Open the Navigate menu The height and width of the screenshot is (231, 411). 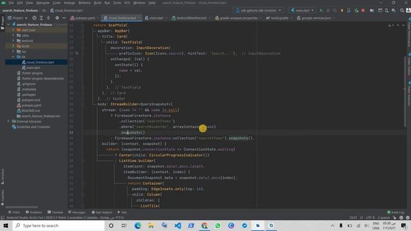tap(43, 3)
